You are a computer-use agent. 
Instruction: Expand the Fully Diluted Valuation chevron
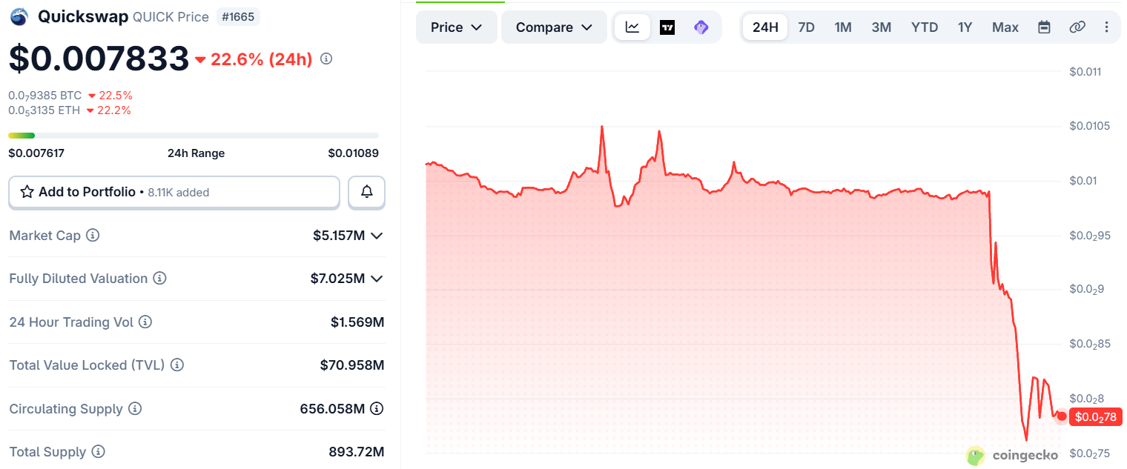[x=377, y=279]
